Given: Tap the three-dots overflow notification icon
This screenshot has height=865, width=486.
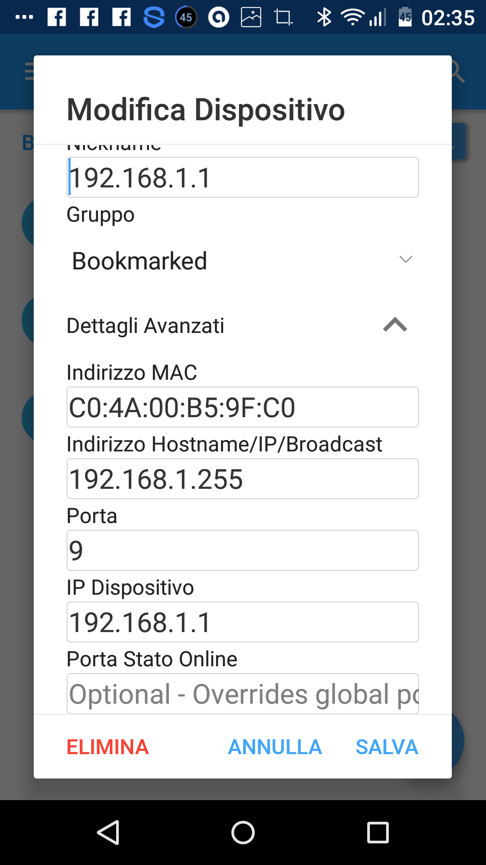Looking at the screenshot, I should coord(24,18).
